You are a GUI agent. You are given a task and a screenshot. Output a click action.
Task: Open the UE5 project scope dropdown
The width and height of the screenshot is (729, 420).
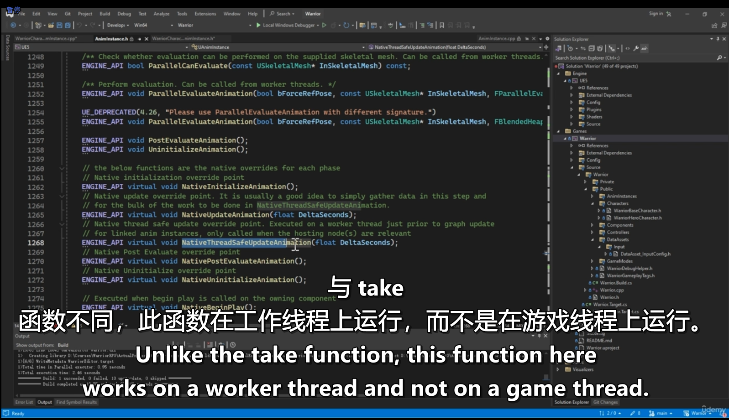pyautogui.click(x=101, y=47)
